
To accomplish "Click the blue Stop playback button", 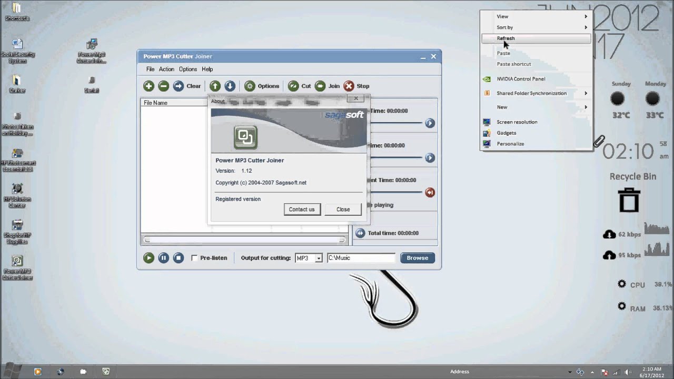I will click(179, 258).
